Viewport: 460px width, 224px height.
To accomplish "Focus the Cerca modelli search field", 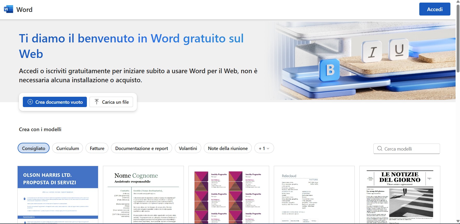I will pos(407,149).
